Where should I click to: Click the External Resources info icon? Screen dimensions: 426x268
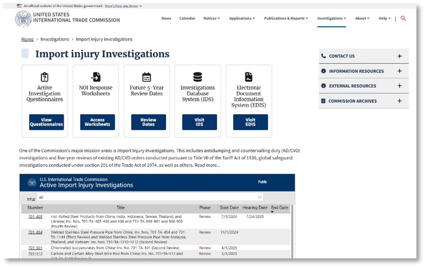[x=324, y=86]
